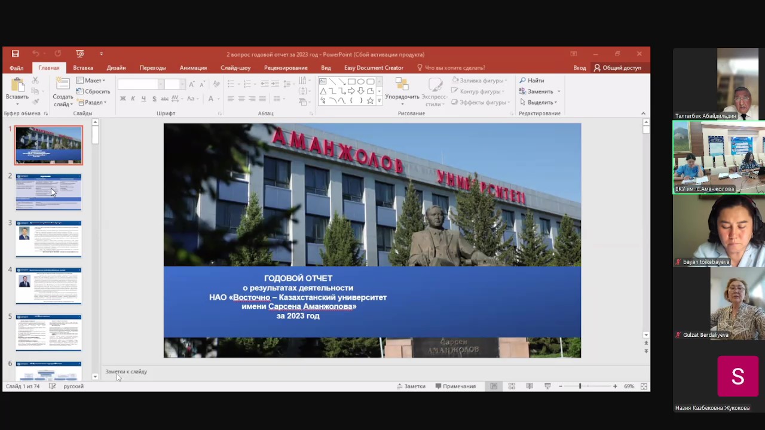
Task: Switch to Slide Sorter view icon
Action: [512, 386]
